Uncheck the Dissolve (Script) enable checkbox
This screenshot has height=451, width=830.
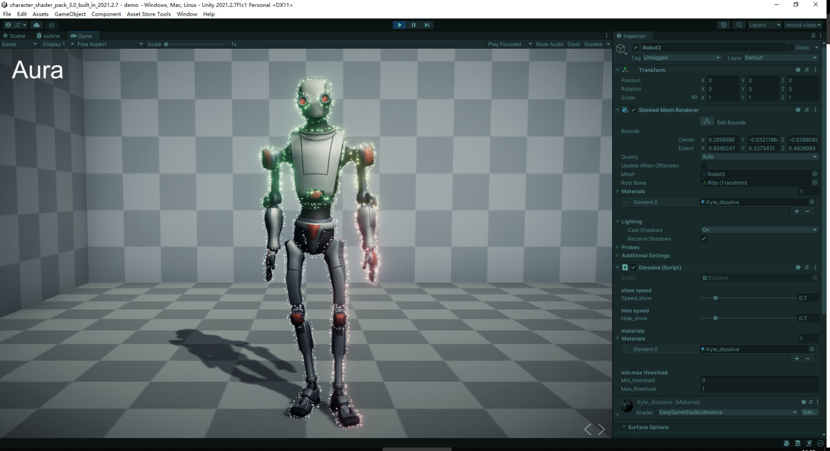tap(634, 267)
